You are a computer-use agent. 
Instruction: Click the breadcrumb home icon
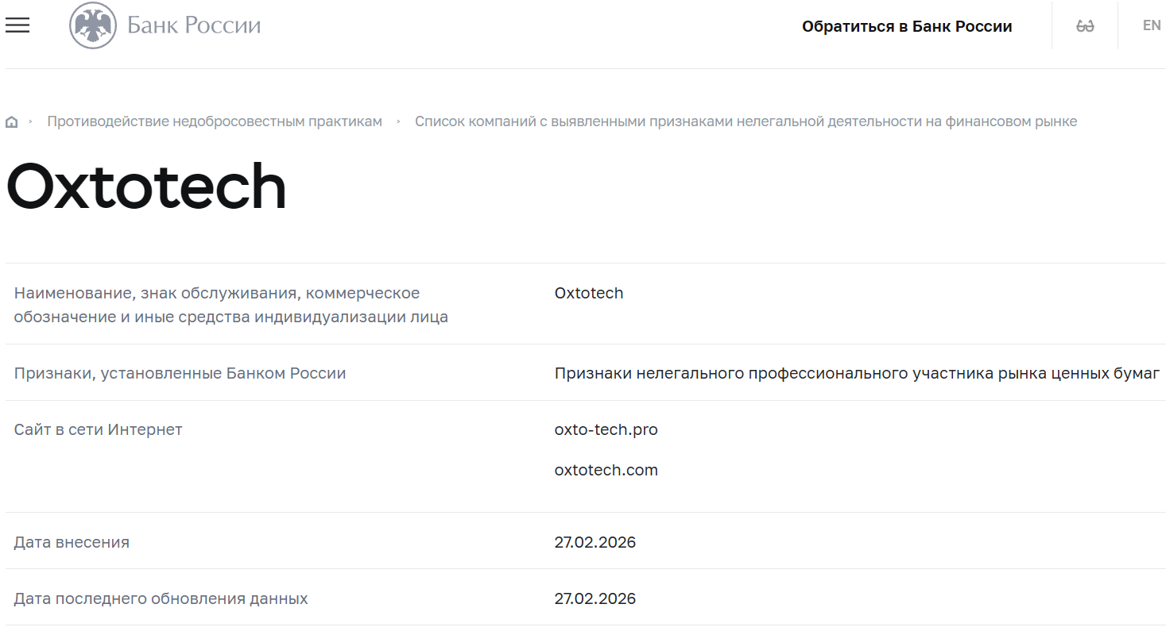tap(12, 121)
